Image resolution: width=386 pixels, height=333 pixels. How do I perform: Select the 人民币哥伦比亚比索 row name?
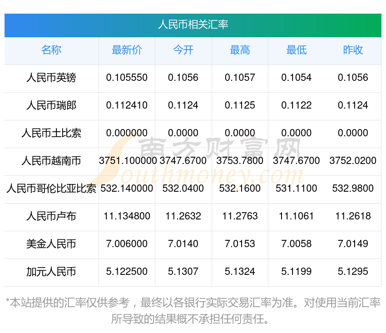click(x=51, y=189)
